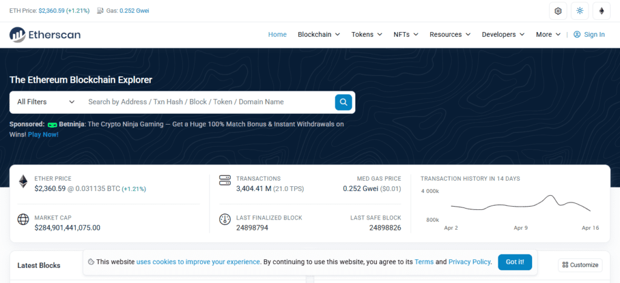620x283 pixels.
Task: Click the Last Finalized Block gauge icon
Action: tap(225, 220)
